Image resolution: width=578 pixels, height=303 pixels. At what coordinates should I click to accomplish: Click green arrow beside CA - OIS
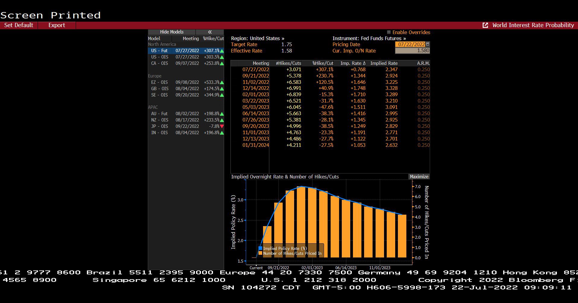(x=222, y=64)
